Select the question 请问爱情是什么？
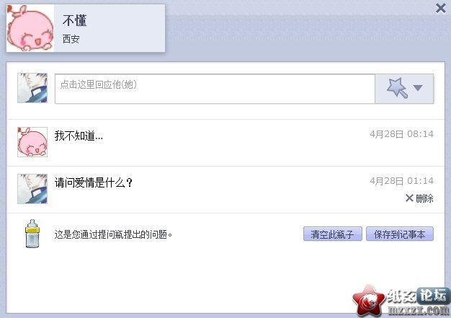The width and height of the screenshot is (451, 318). click(94, 182)
